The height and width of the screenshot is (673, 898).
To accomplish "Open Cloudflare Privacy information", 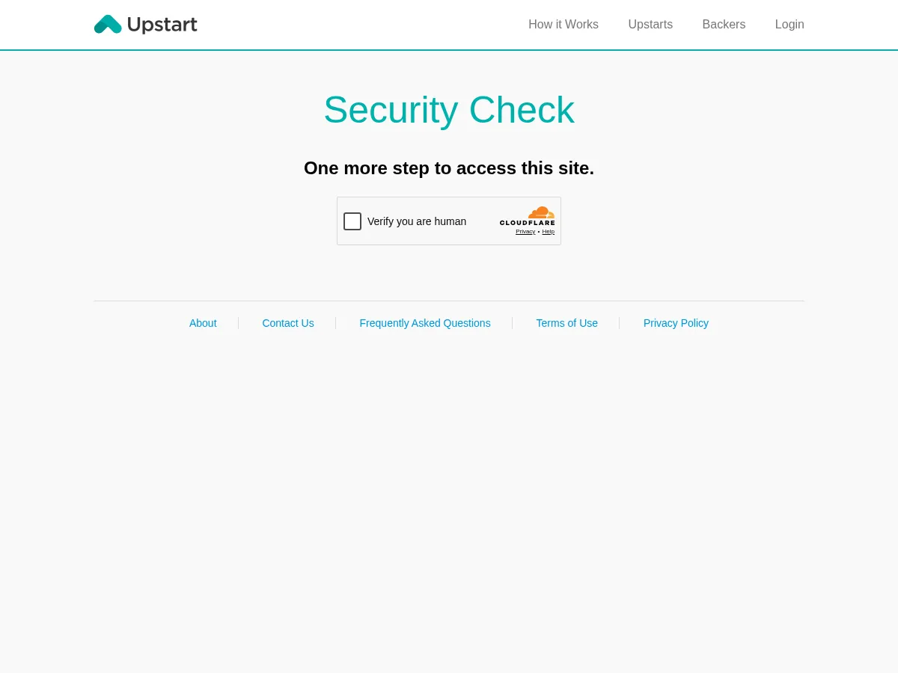I will [x=525, y=231].
